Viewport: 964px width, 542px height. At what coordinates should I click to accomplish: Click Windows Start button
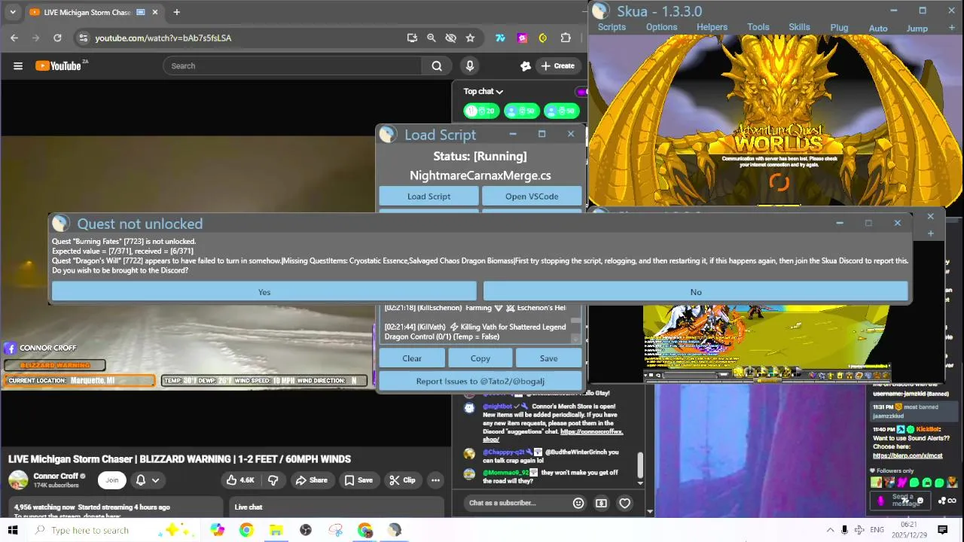[13, 530]
